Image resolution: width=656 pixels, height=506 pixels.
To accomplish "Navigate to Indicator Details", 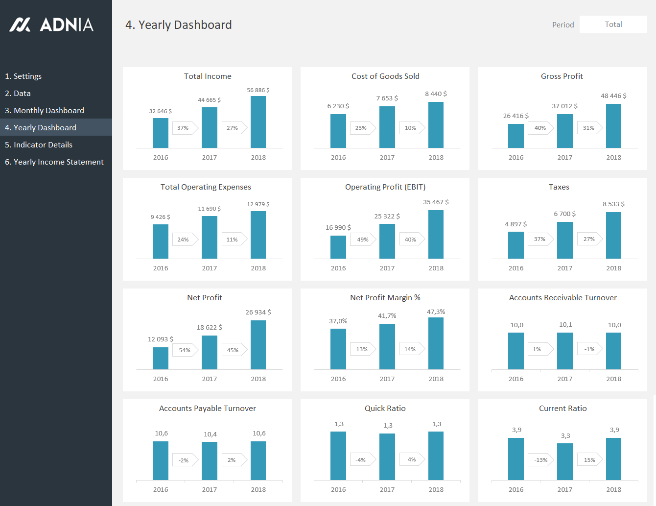I will coord(38,145).
